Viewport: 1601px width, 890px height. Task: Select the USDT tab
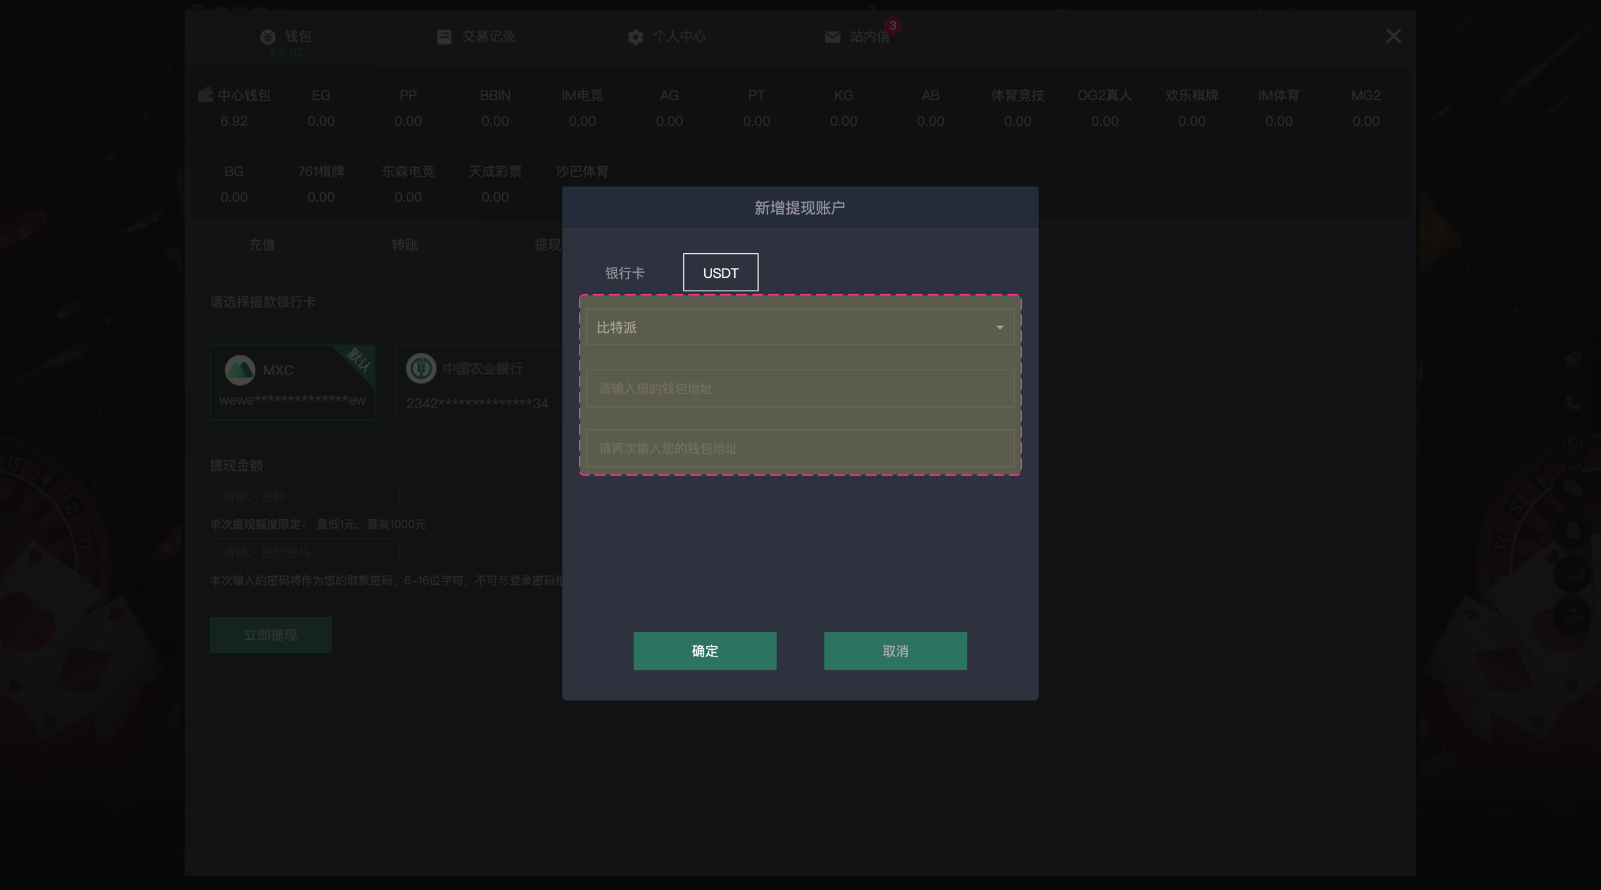[720, 273]
